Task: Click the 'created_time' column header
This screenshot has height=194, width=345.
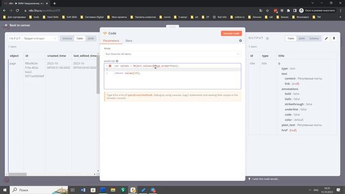Action: click(57, 56)
